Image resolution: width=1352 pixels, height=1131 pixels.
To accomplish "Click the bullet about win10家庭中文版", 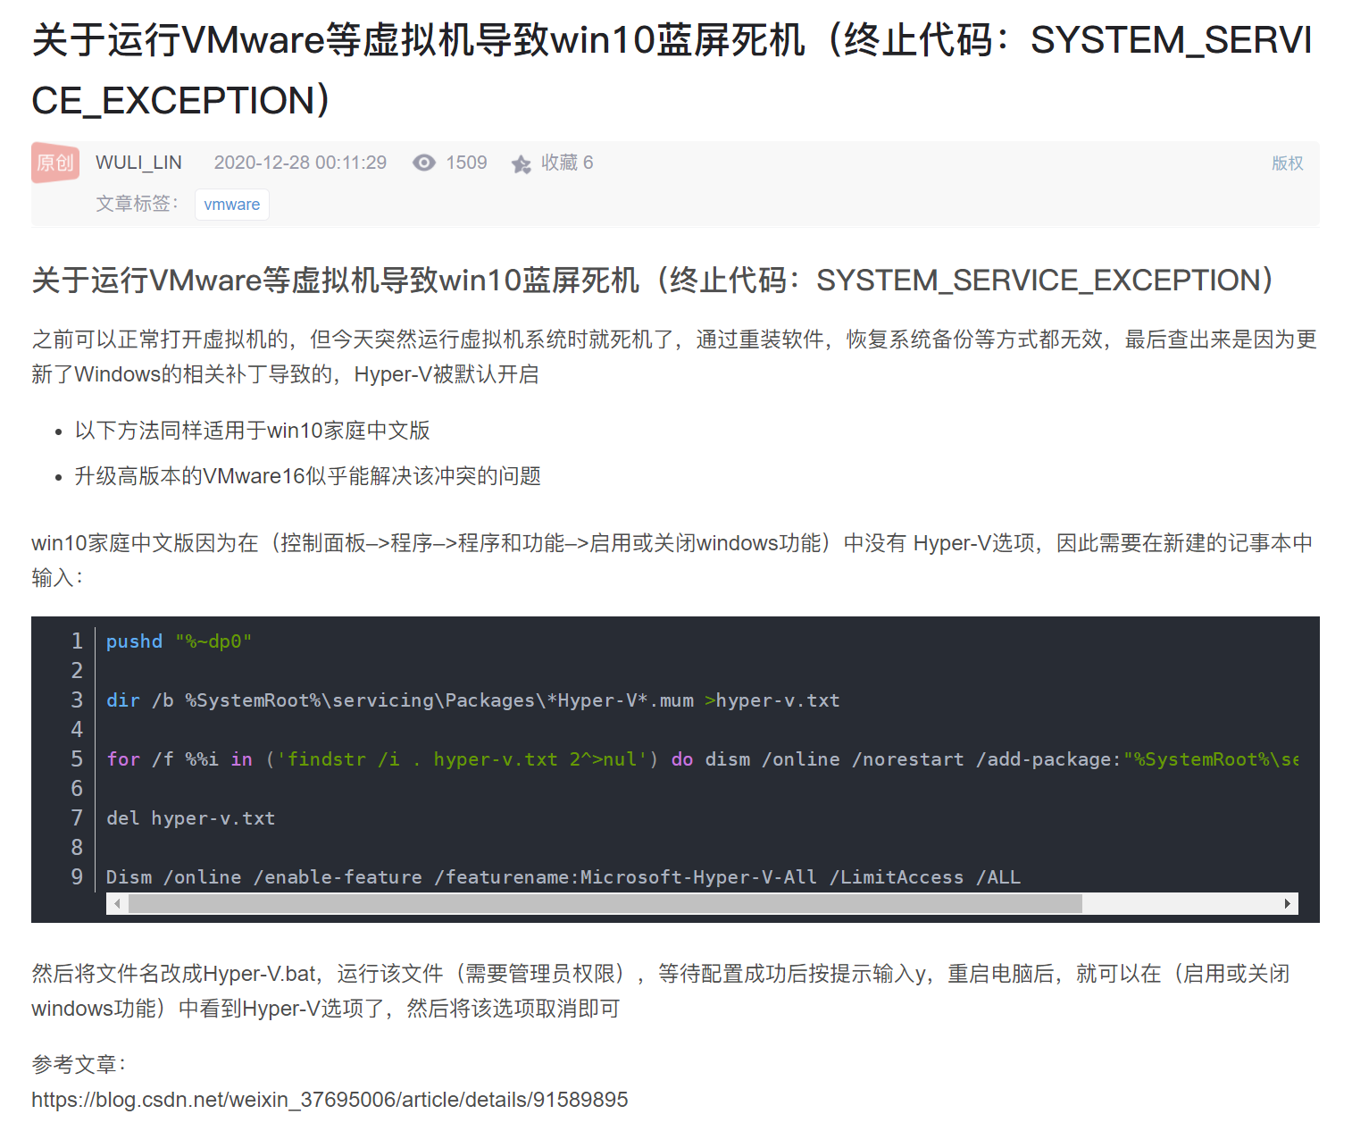I will [253, 431].
